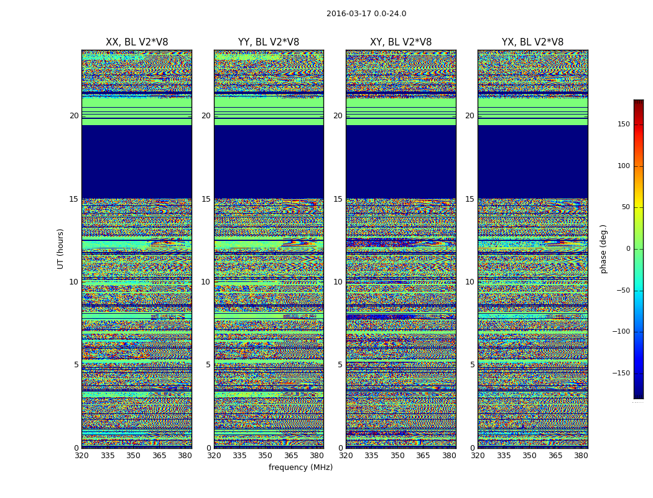Click the "380" frequency tick under YX panel
This screenshot has height=498, width=653.
581,456
